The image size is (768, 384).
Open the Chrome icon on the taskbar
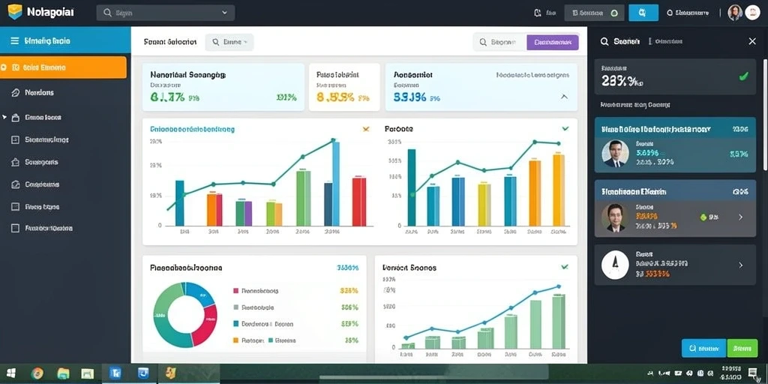pos(37,373)
